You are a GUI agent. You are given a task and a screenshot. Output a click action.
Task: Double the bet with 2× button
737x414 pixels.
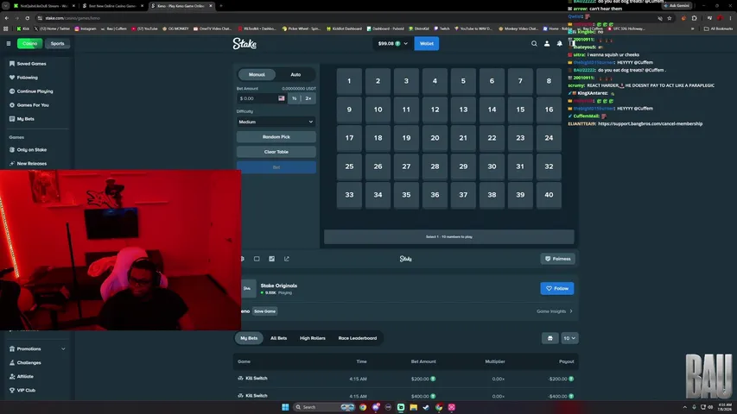tap(308, 98)
